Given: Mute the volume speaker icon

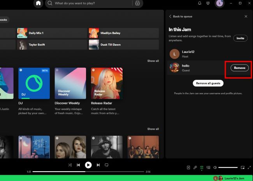Looking at the screenshot, I should (x=215, y=167).
